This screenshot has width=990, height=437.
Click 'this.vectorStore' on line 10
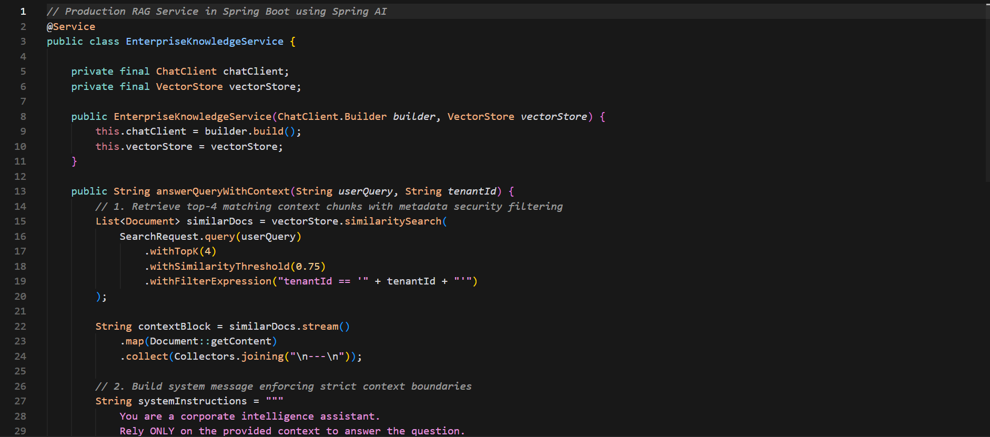click(144, 147)
